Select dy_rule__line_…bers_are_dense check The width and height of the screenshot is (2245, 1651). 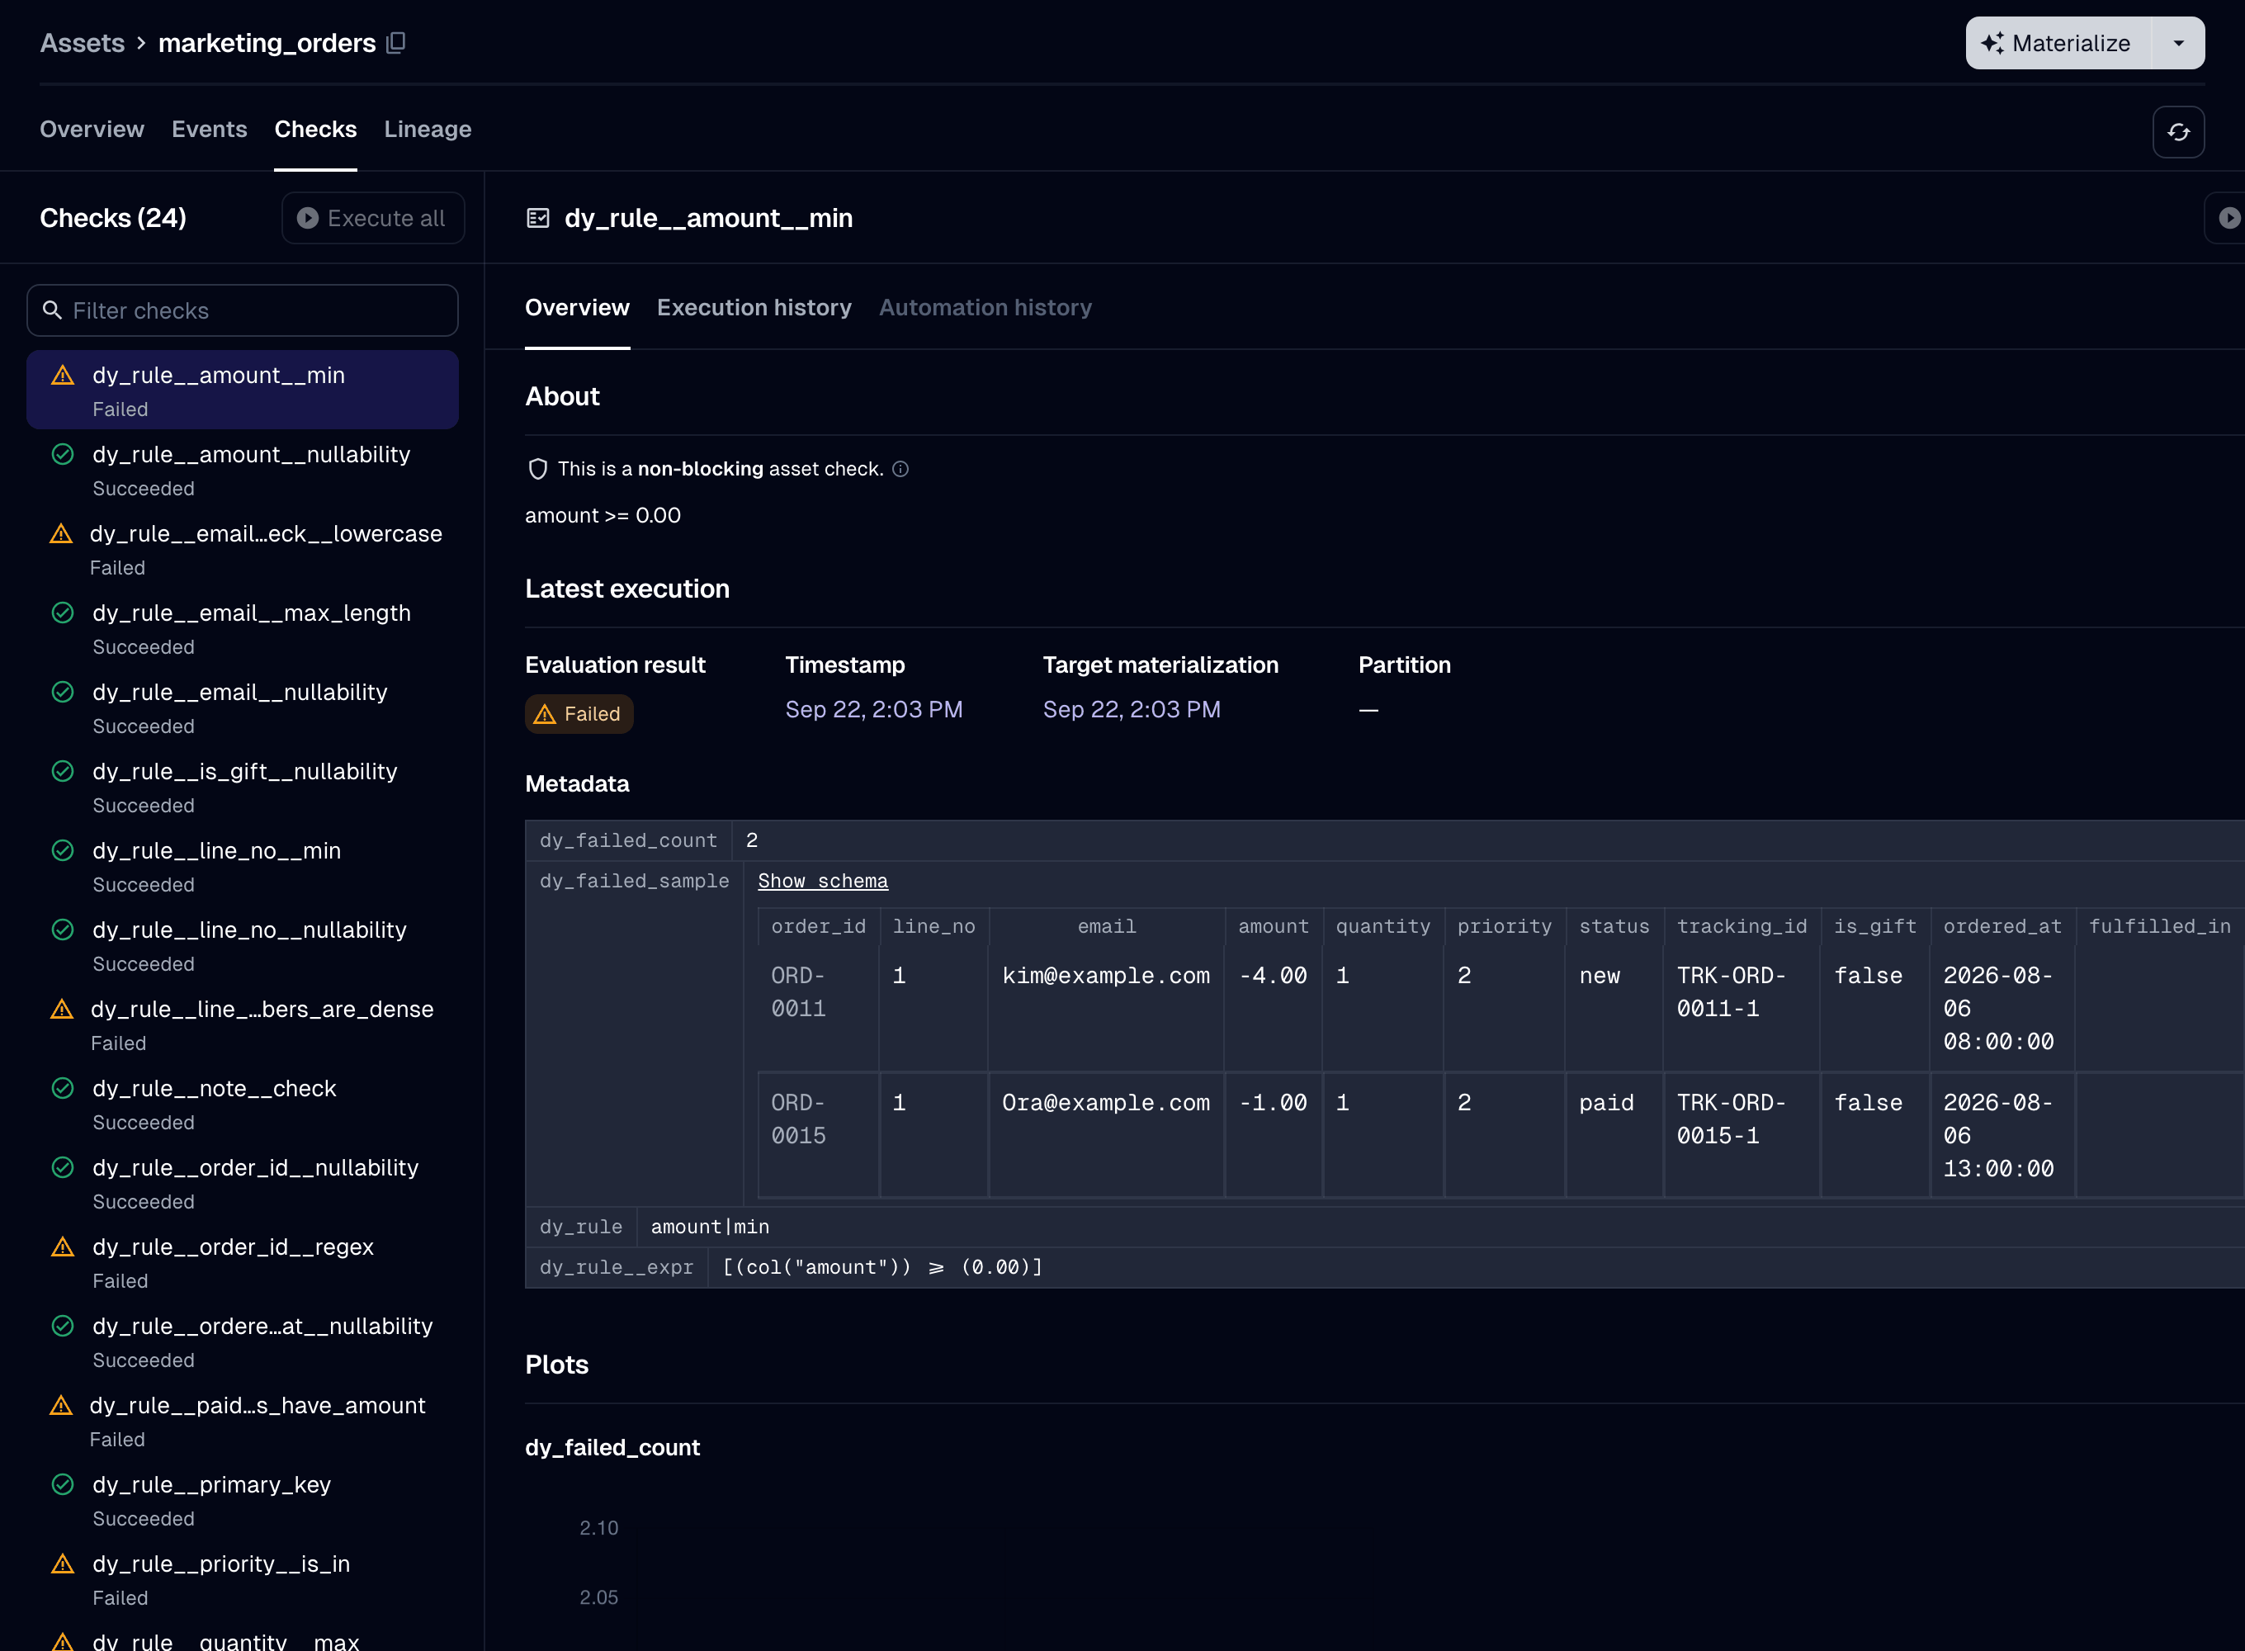pyautogui.click(x=243, y=1024)
